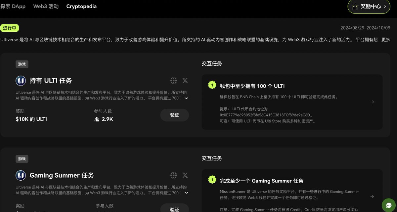Screen dimensions: 397x212
Task: Open the 奖励中心 rewards button
Action: point(369,6)
